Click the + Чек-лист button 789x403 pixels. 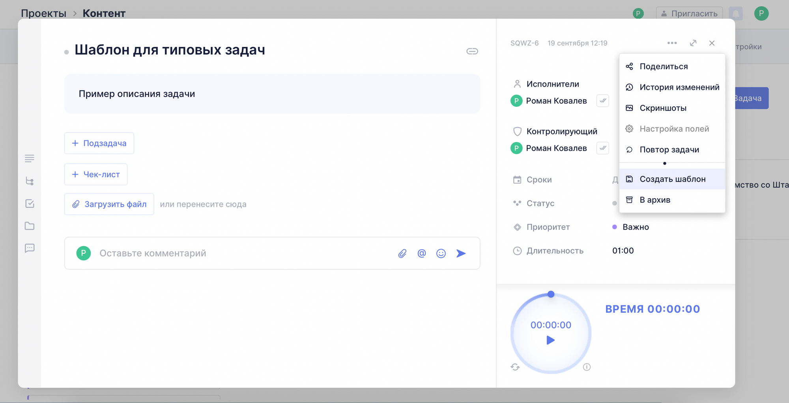point(96,175)
